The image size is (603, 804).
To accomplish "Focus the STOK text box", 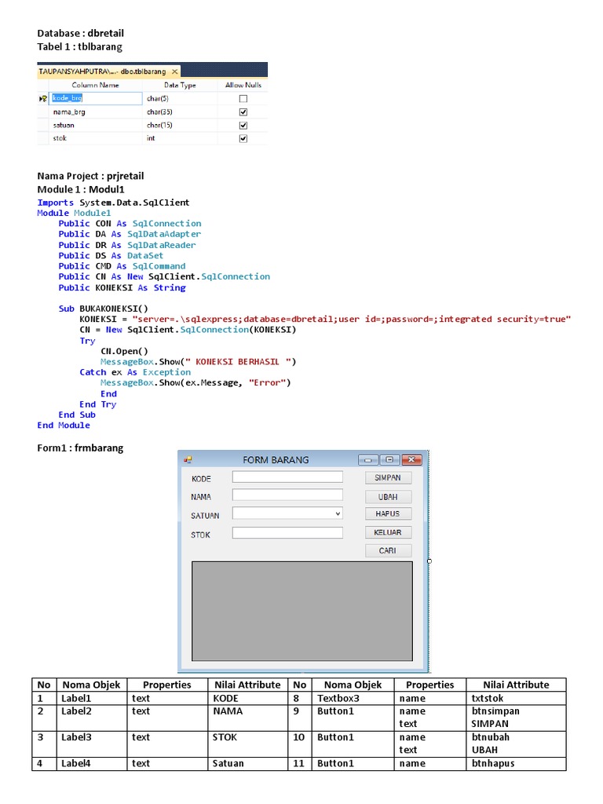I will (287, 533).
